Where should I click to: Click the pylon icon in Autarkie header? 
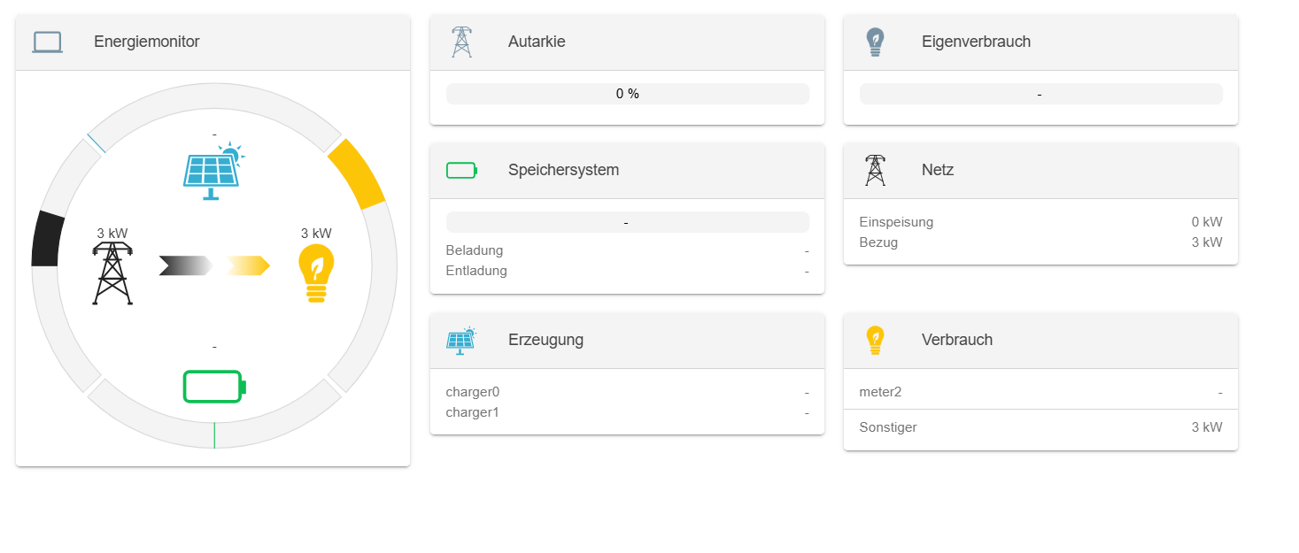tap(461, 42)
